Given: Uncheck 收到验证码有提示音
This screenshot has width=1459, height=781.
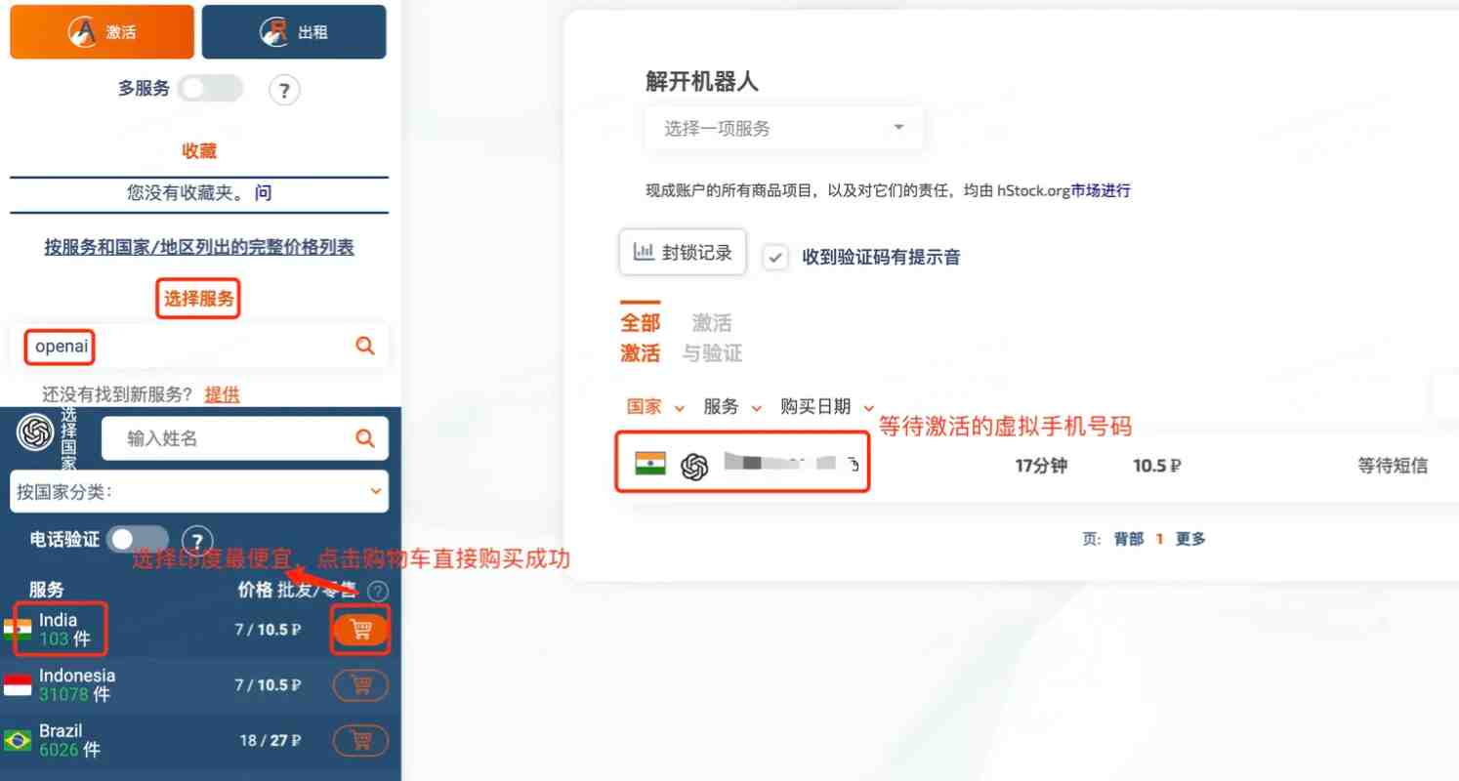Looking at the screenshot, I should pyautogui.click(x=775, y=257).
